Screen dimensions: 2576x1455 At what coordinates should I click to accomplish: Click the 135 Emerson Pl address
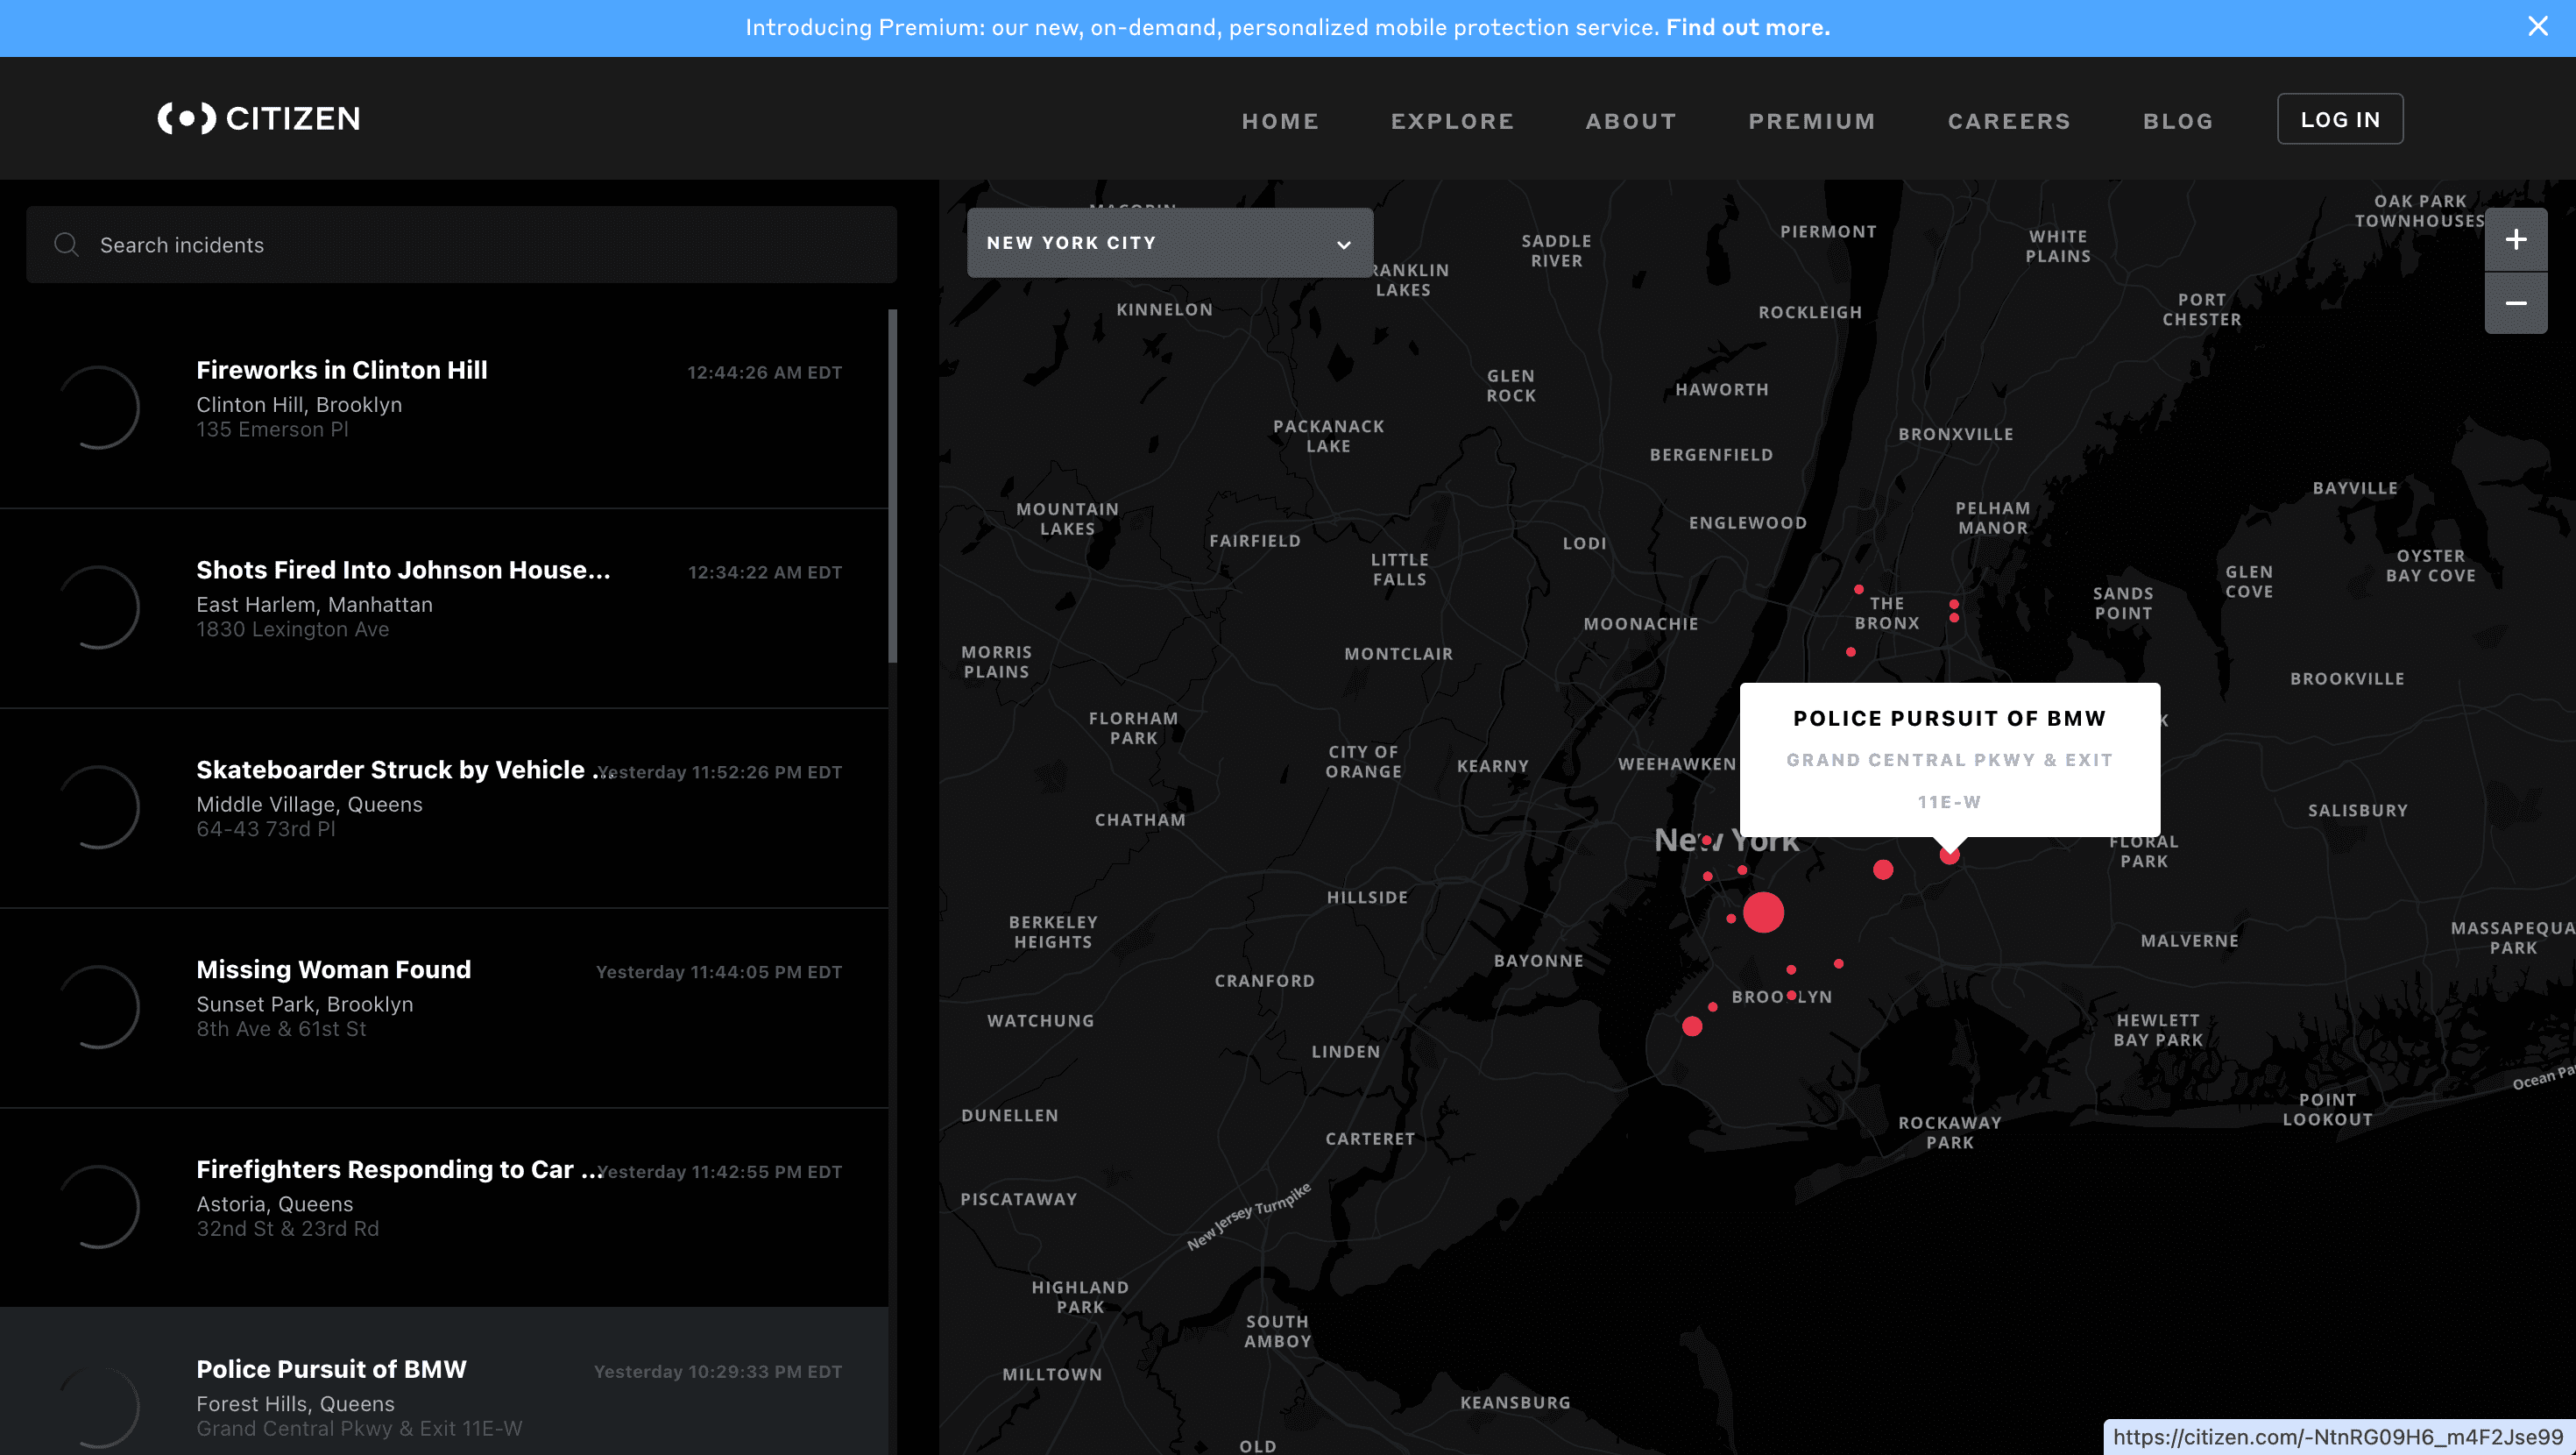[272, 429]
